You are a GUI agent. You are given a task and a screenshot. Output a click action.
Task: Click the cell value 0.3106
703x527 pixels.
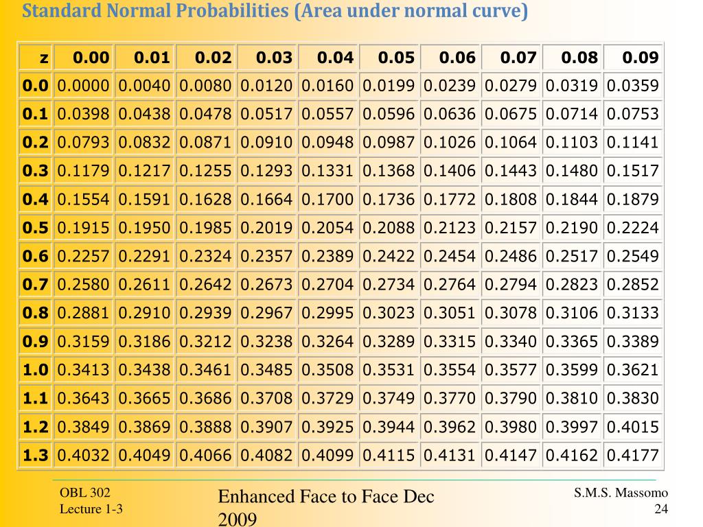tap(572, 313)
